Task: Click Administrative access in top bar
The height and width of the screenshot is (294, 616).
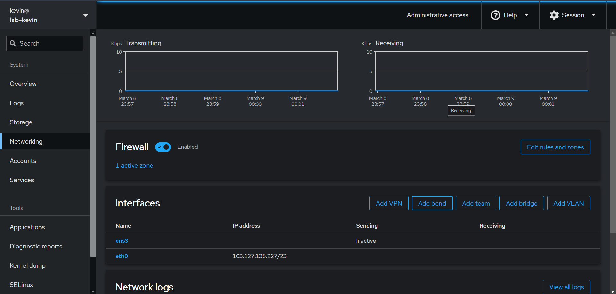Action: (x=437, y=15)
